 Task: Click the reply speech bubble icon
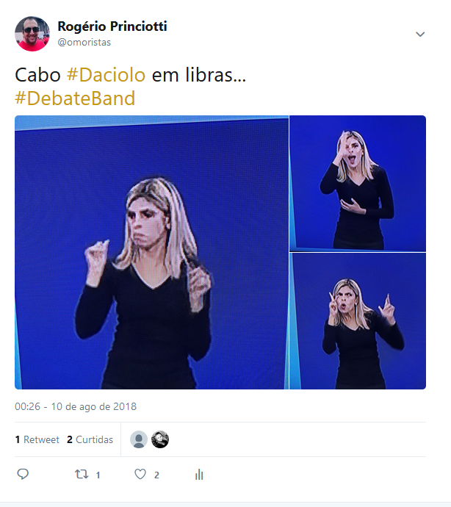[23, 474]
